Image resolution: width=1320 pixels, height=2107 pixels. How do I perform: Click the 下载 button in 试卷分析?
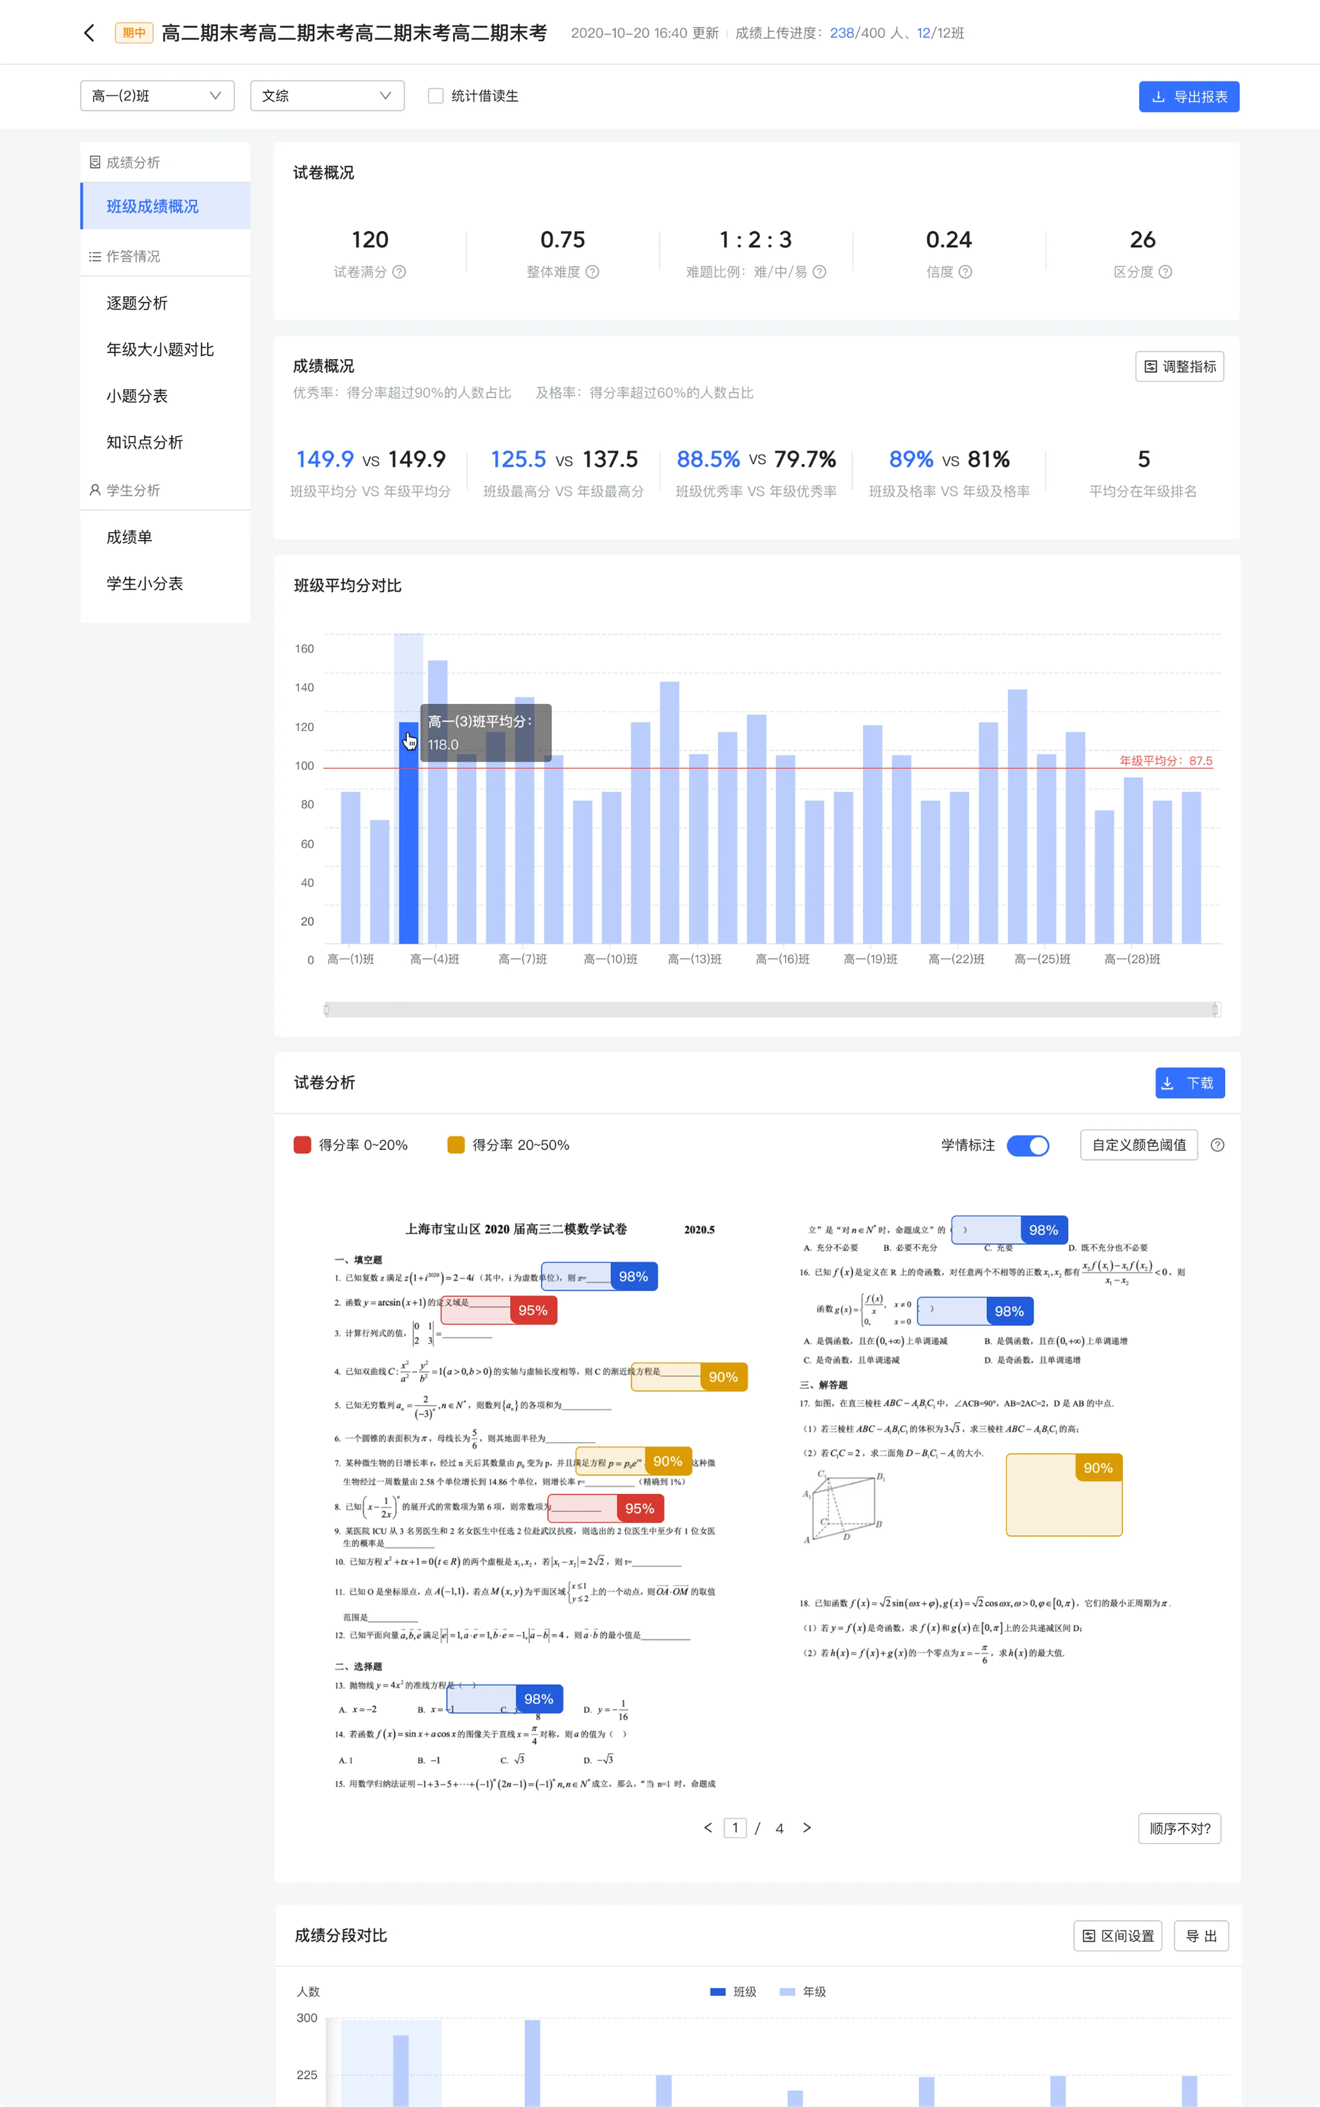tap(1190, 1083)
